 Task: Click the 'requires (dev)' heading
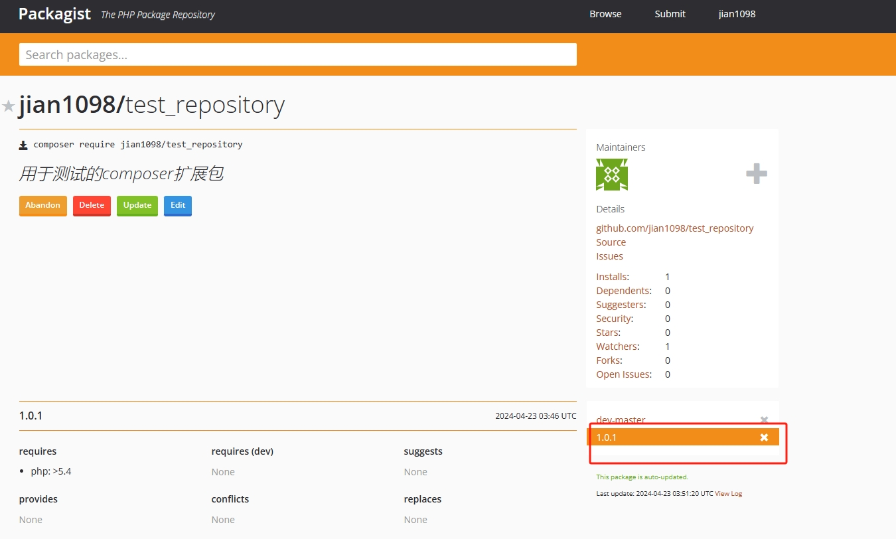[242, 451]
